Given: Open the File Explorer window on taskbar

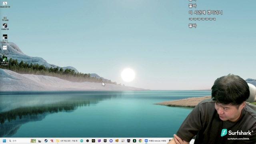Looking at the screenshot, I should click(x=67, y=141).
